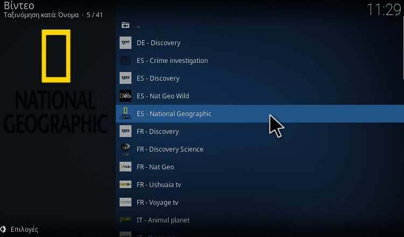Select the 'FR - Discovery' entry

pyautogui.click(x=260, y=131)
